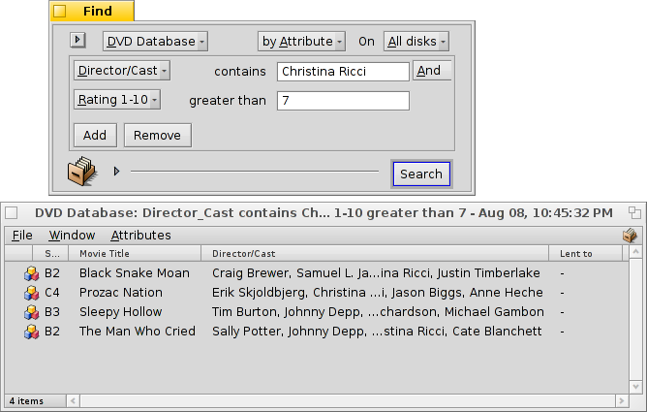Click the Prozac Nation file icon
Viewport: 647px width, 412px height.
click(31, 293)
